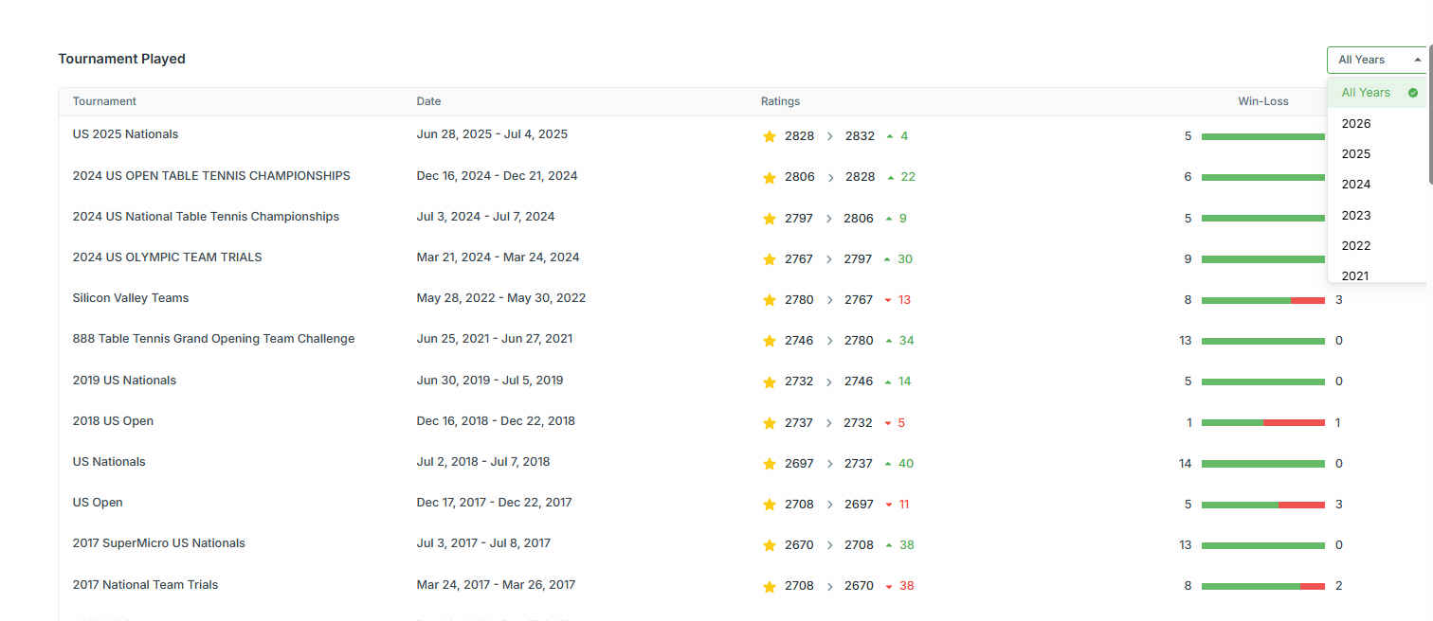1433x621 pixels.
Task: Click chevron between 2697 and 2737 ratings
Action: (830, 464)
